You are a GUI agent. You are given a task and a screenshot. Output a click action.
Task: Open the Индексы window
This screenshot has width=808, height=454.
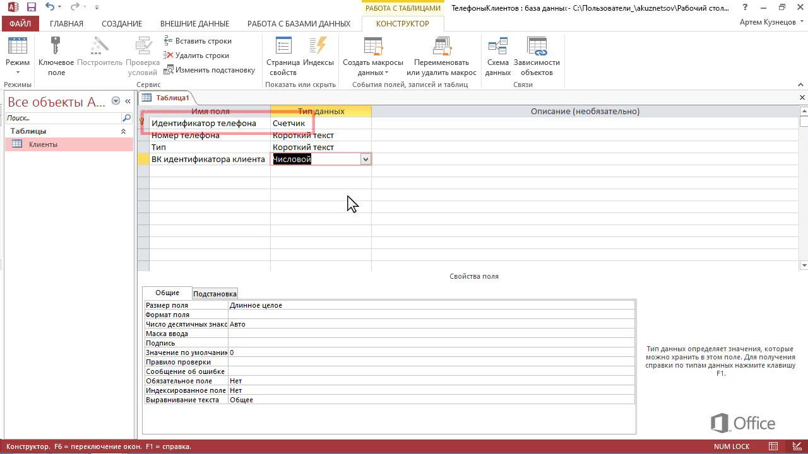pyautogui.click(x=318, y=51)
